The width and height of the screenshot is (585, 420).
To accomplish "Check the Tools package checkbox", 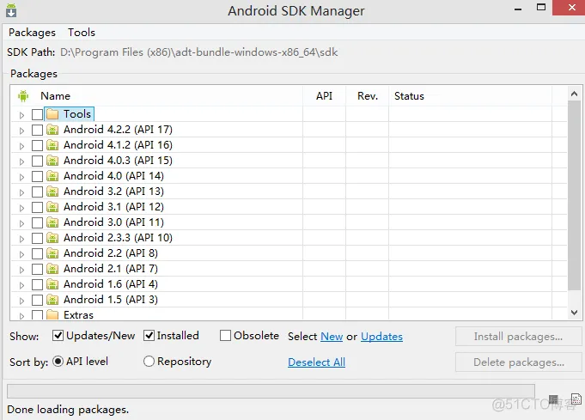I will [x=37, y=114].
